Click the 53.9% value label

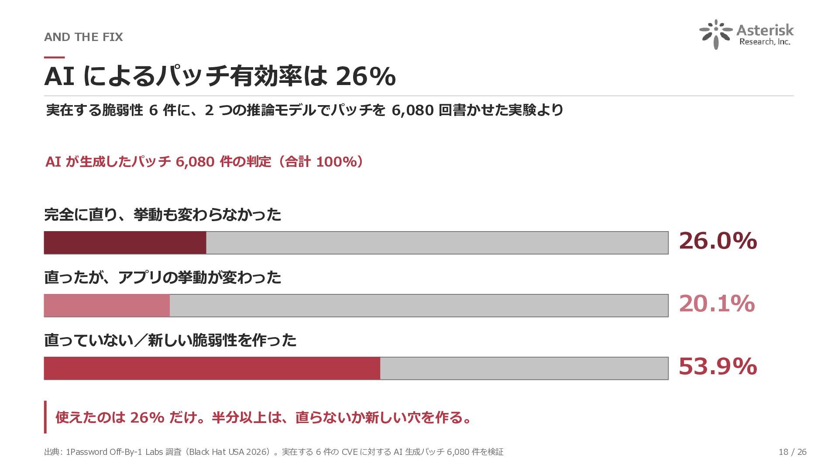tap(718, 366)
